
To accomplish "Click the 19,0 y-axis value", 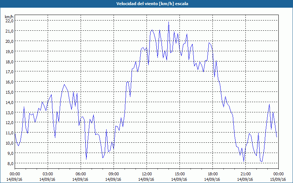I will (9, 51).
